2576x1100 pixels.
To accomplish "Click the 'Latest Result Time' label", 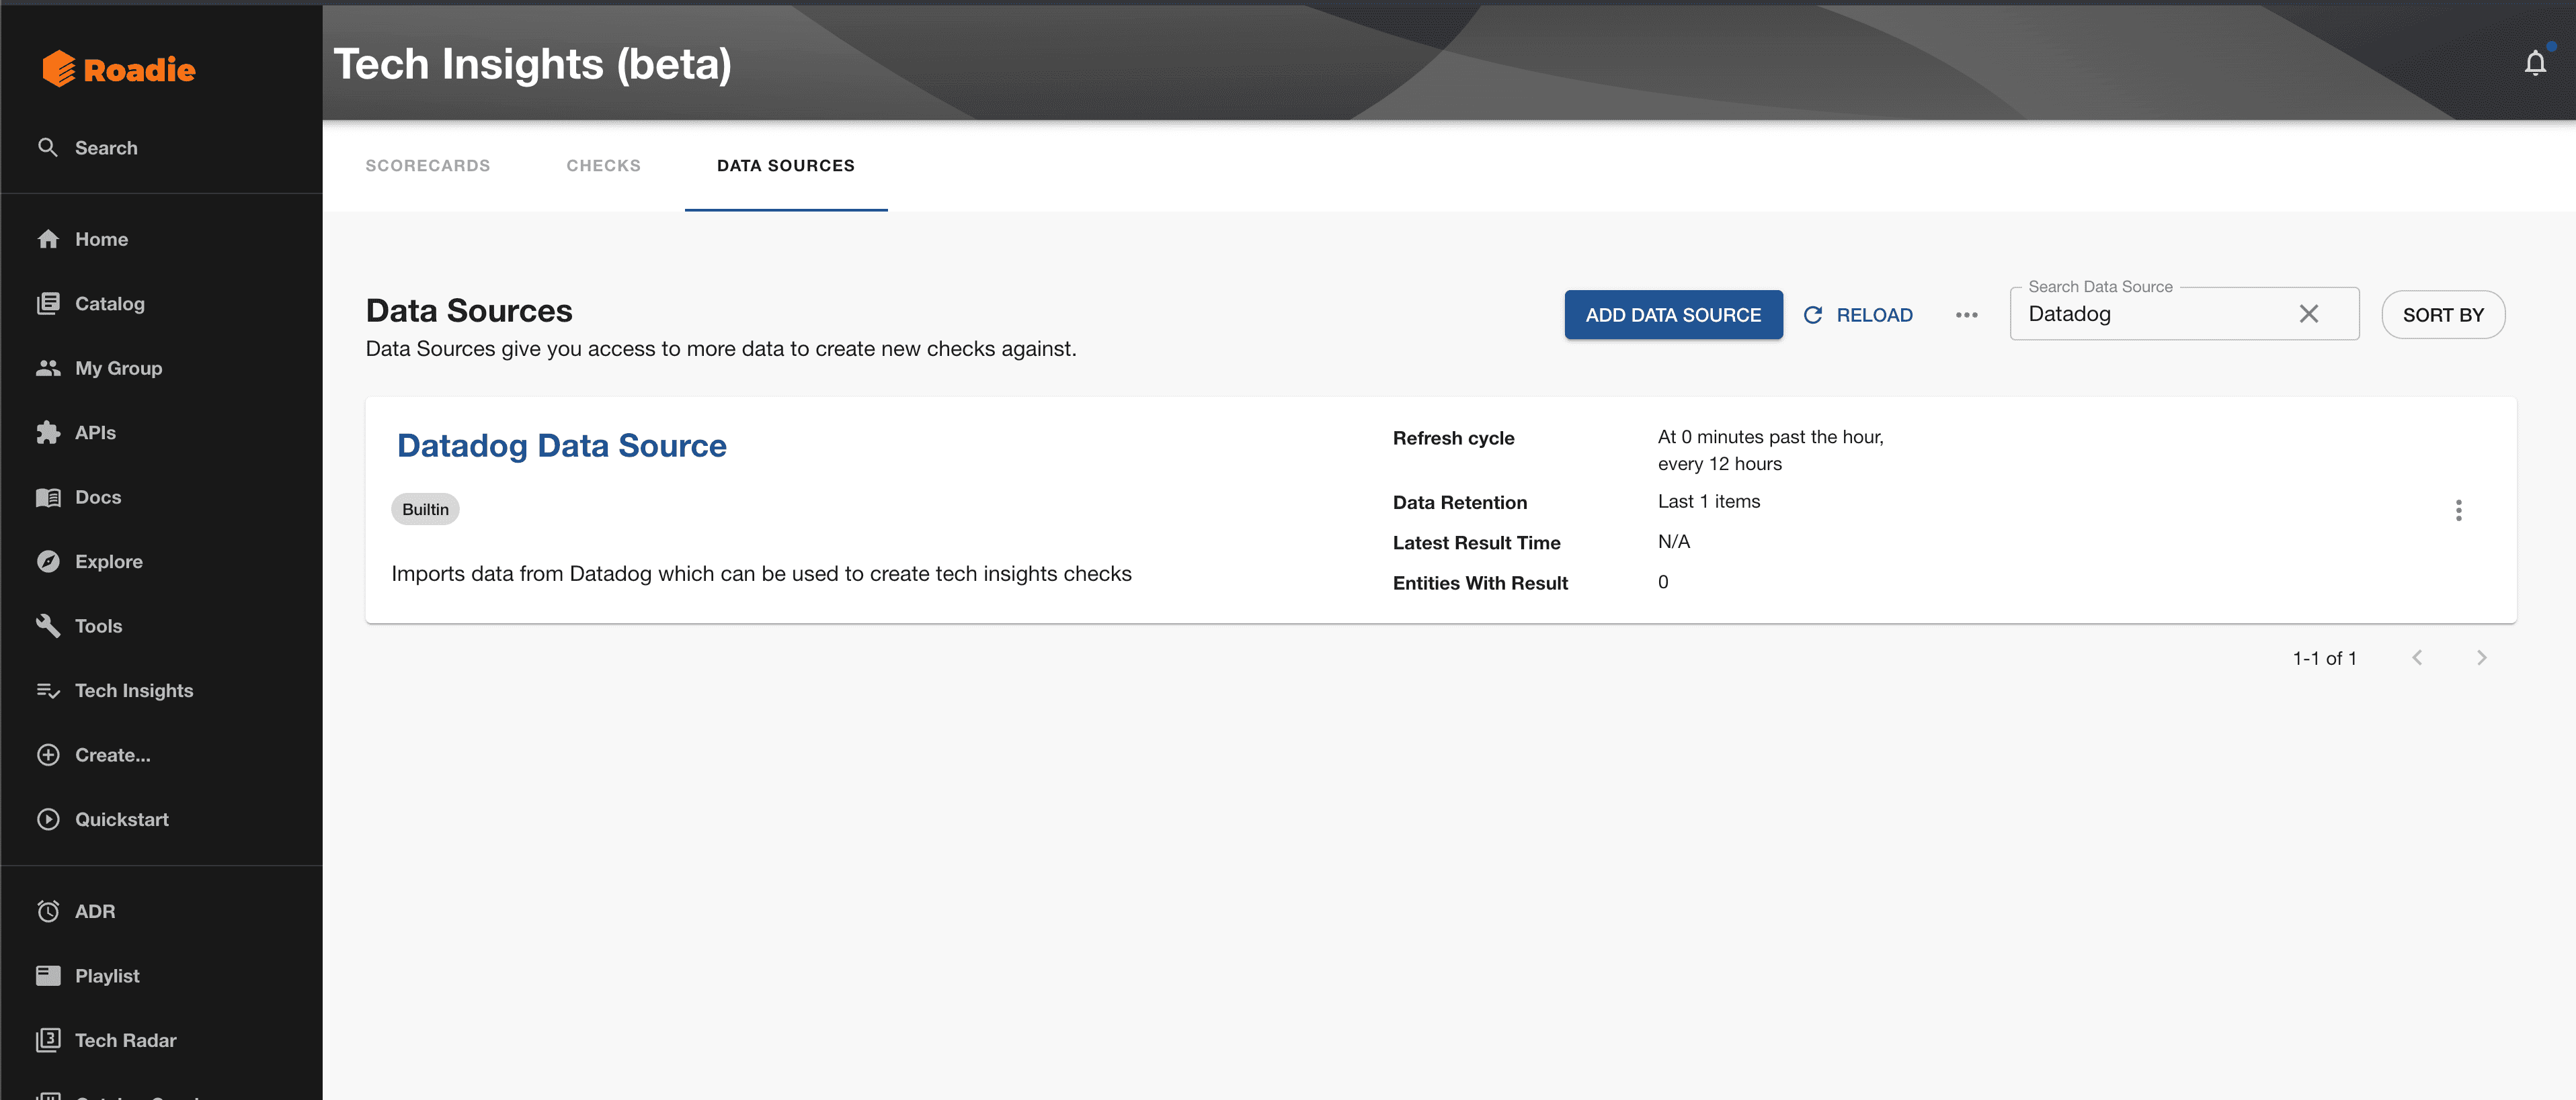I will pyautogui.click(x=1476, y=543).
